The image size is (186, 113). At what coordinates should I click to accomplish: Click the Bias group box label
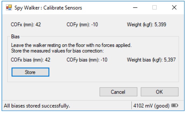pyautogui.click(x=15, y=37)
